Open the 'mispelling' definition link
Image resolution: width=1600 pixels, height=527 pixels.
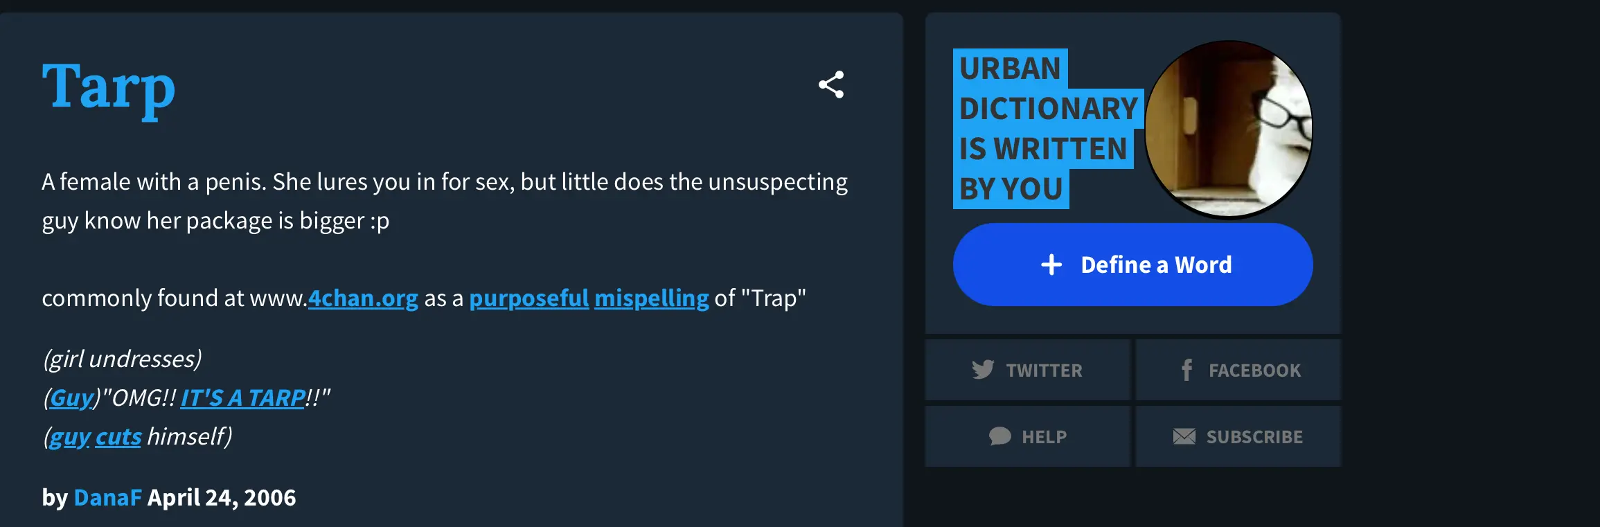(x=651, y=298)
